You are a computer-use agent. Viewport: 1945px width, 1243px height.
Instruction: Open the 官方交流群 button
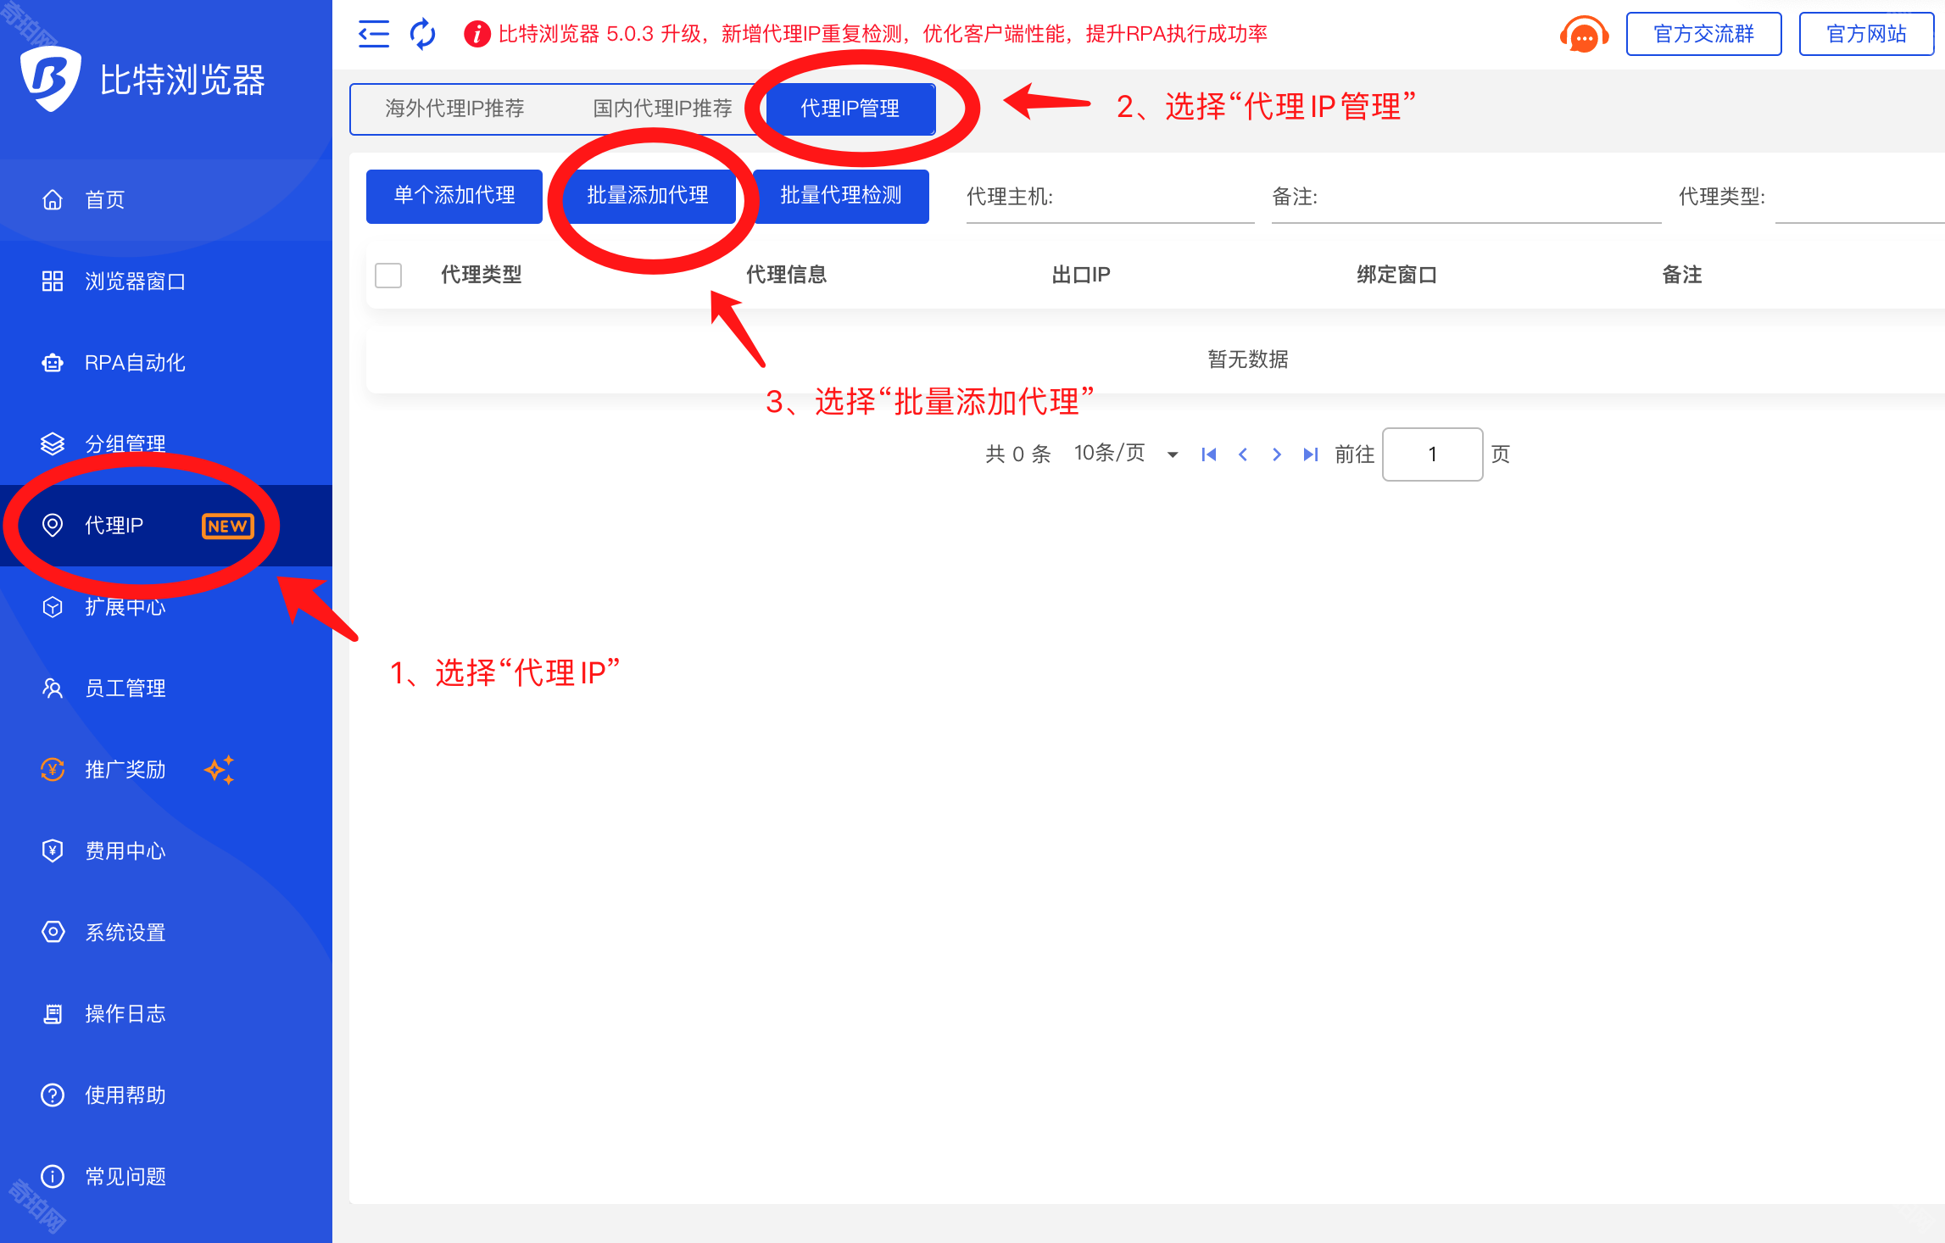[x=1704, y=34]
